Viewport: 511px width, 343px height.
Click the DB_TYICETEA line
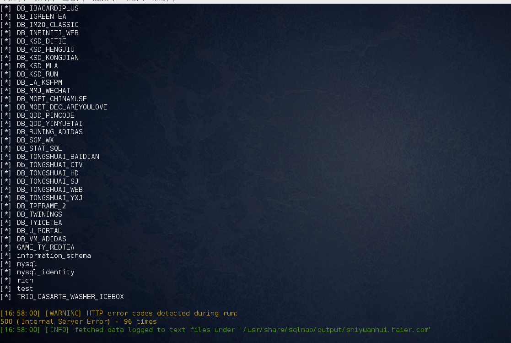(39, 223)
